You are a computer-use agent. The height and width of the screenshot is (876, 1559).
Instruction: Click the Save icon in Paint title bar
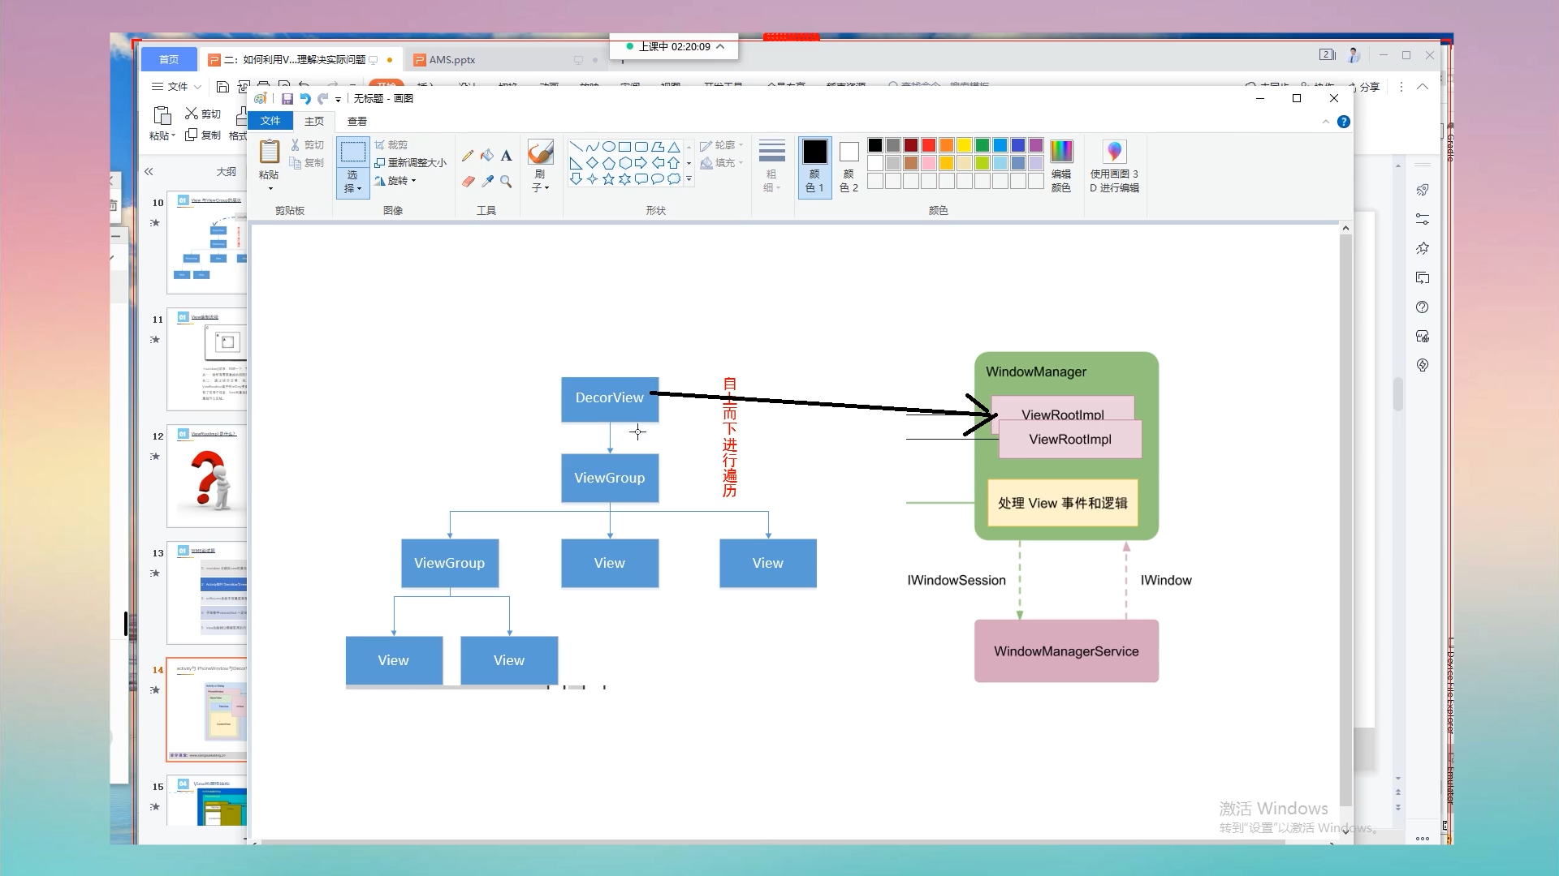click(287, 99)
